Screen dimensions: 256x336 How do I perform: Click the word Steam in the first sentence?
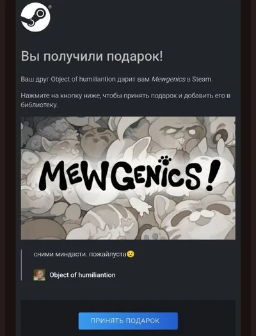202,80
